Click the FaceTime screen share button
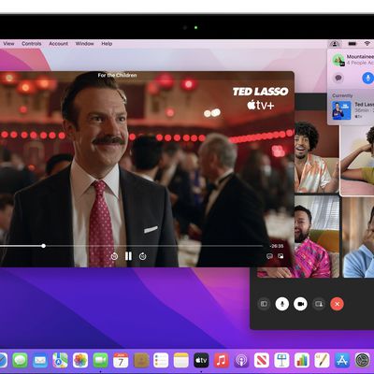Viewport: 374px width, 374px height. [x=319, y=304]
